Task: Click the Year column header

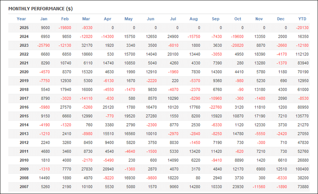Action: pyautogui.click(x=21, y=19)
